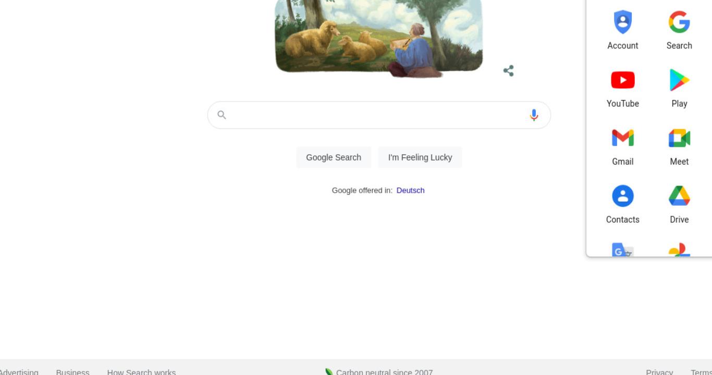Open the partially visible Translate app icon
Screen dimensions: 712x375
tap(622, 250)
